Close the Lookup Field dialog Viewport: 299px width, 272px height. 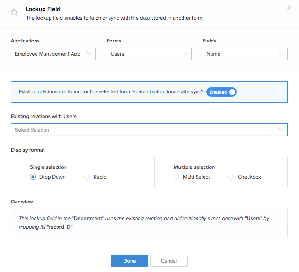point(289,7)
